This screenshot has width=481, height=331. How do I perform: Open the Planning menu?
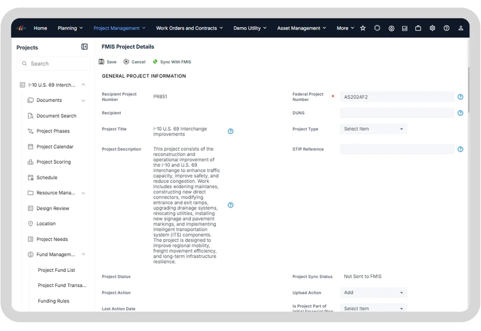(x=70, y=28)
